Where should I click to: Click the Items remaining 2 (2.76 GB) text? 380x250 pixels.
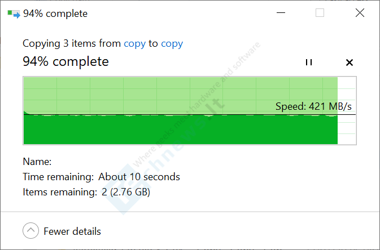(86, 192)
